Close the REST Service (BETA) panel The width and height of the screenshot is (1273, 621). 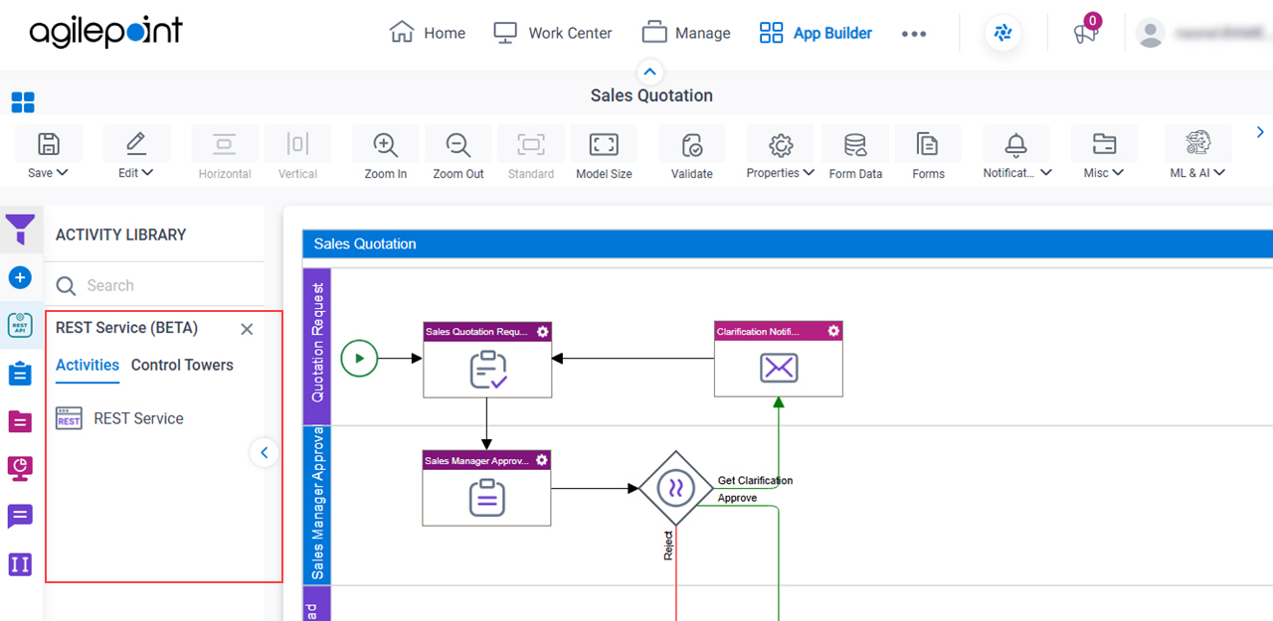[247, 329]
